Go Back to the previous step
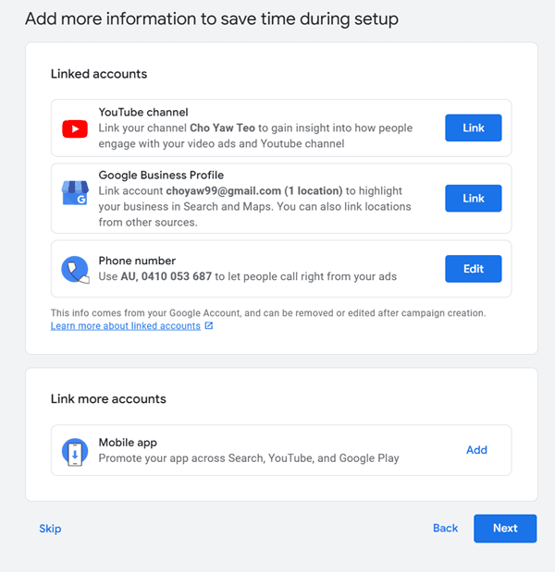Image resolution: width=555 pixels, height=572 pixels. pos(445,529)
